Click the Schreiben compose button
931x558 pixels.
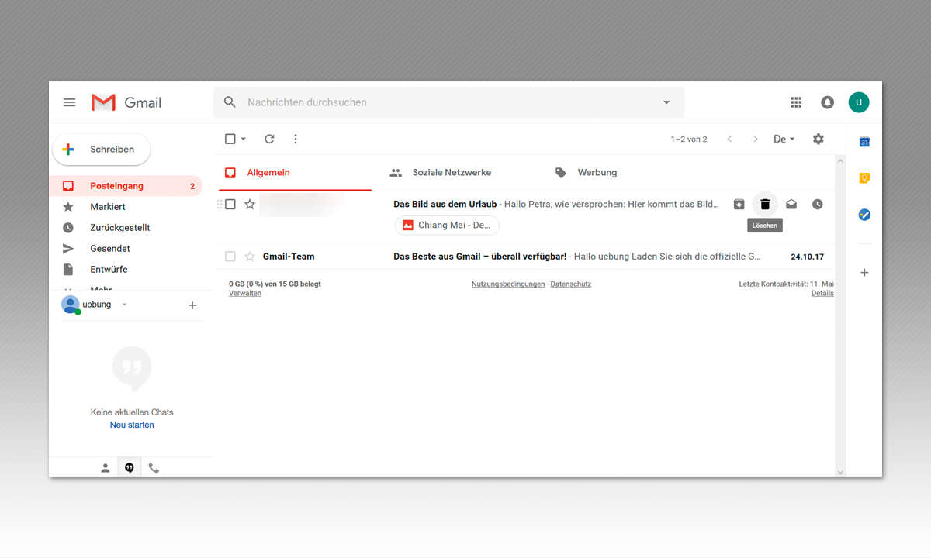(101, 150)
